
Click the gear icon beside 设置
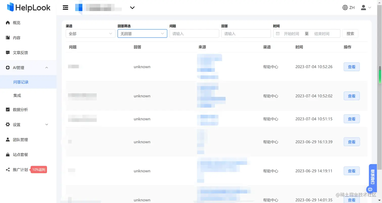[8, 124]
